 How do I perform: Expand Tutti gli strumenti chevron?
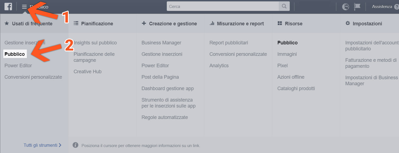(x=60, y=145)
